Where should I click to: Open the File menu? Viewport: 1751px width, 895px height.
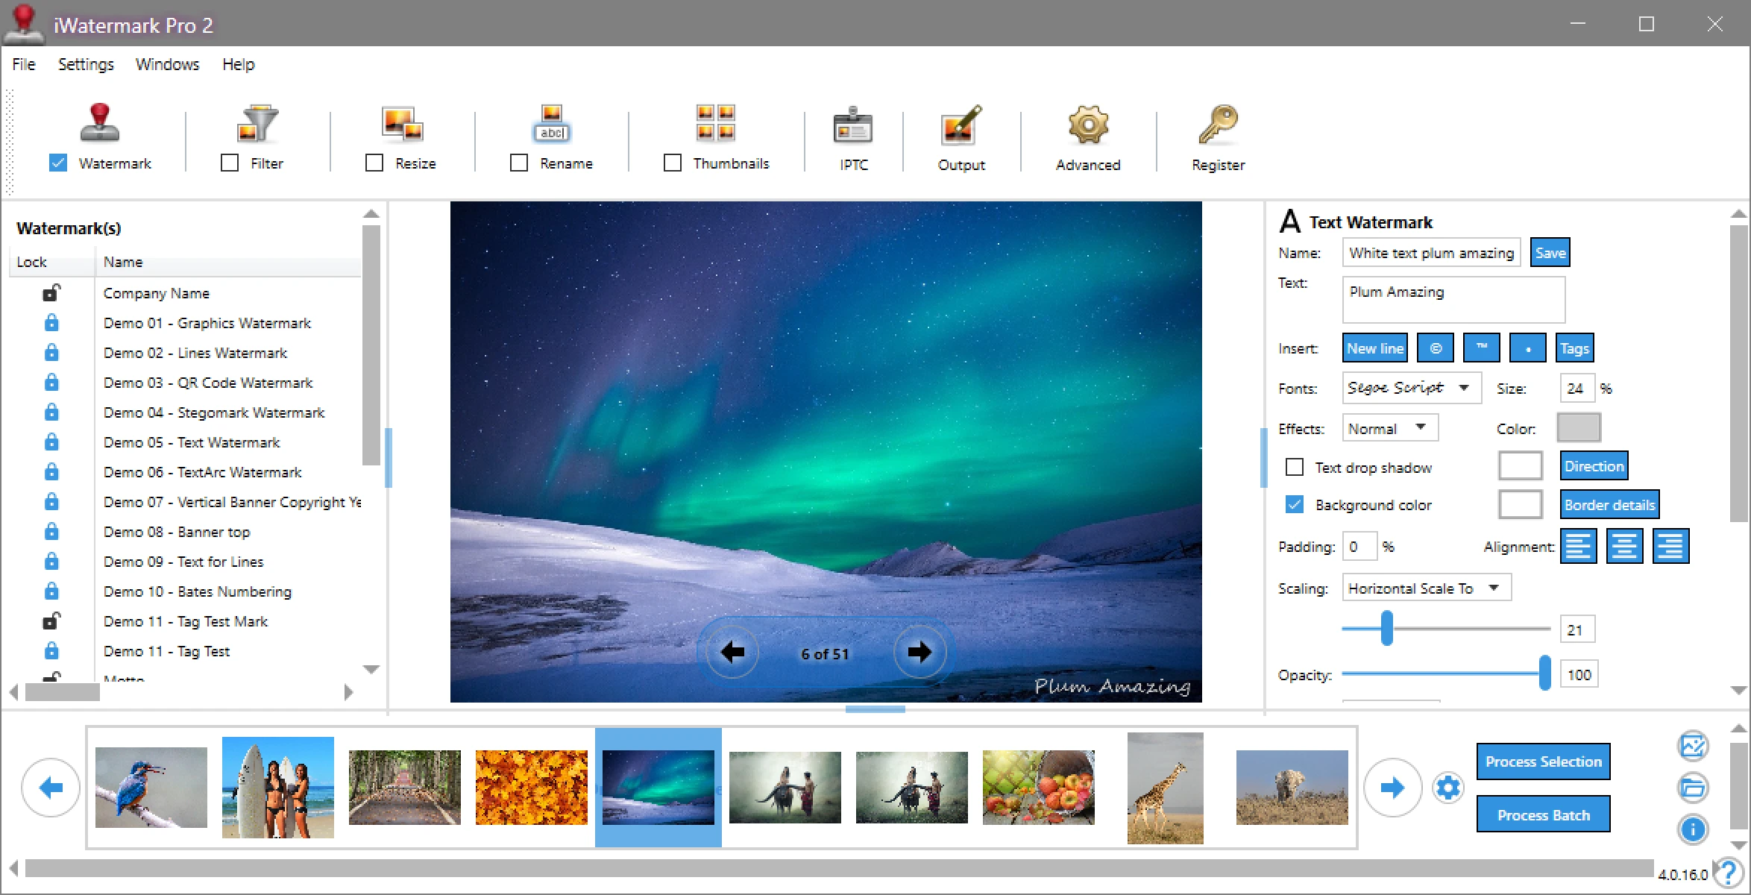coord(24,64)
